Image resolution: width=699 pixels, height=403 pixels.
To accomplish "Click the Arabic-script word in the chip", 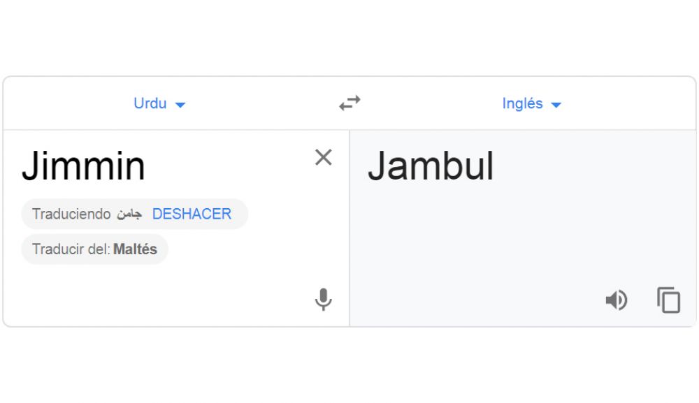I will pyautogui.click(x=129, y=214).
